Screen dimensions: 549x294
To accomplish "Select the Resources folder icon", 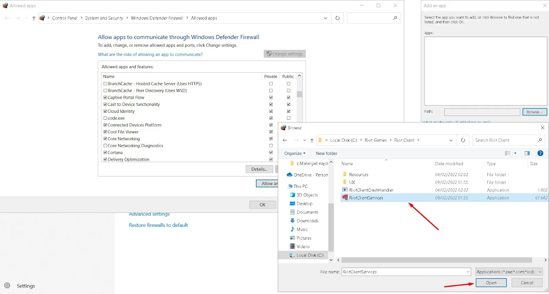I will [345, 174].
